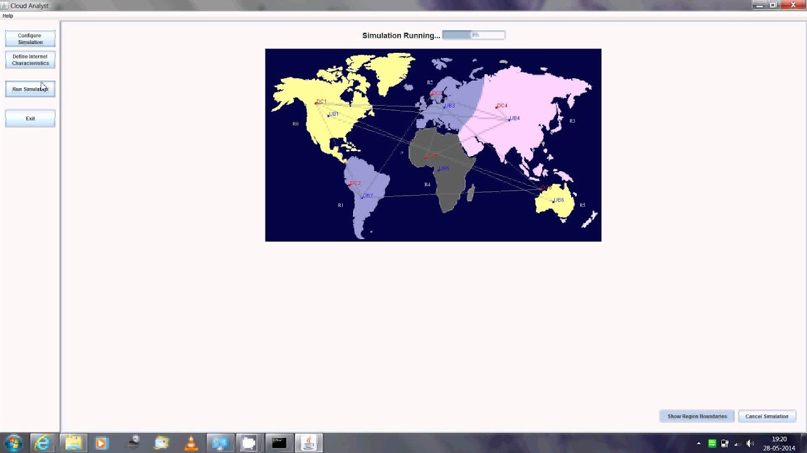Open File Explorer from the taskbar
This screenshot has width=807, height=453.
point(73,443)
